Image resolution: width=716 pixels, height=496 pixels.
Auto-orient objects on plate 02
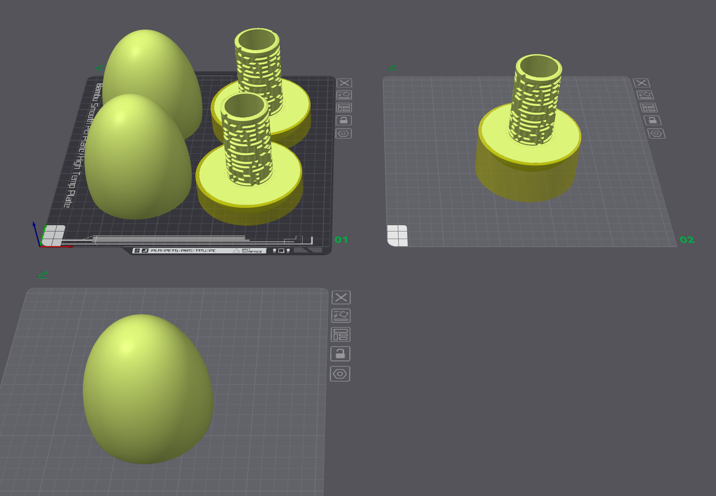645,95
